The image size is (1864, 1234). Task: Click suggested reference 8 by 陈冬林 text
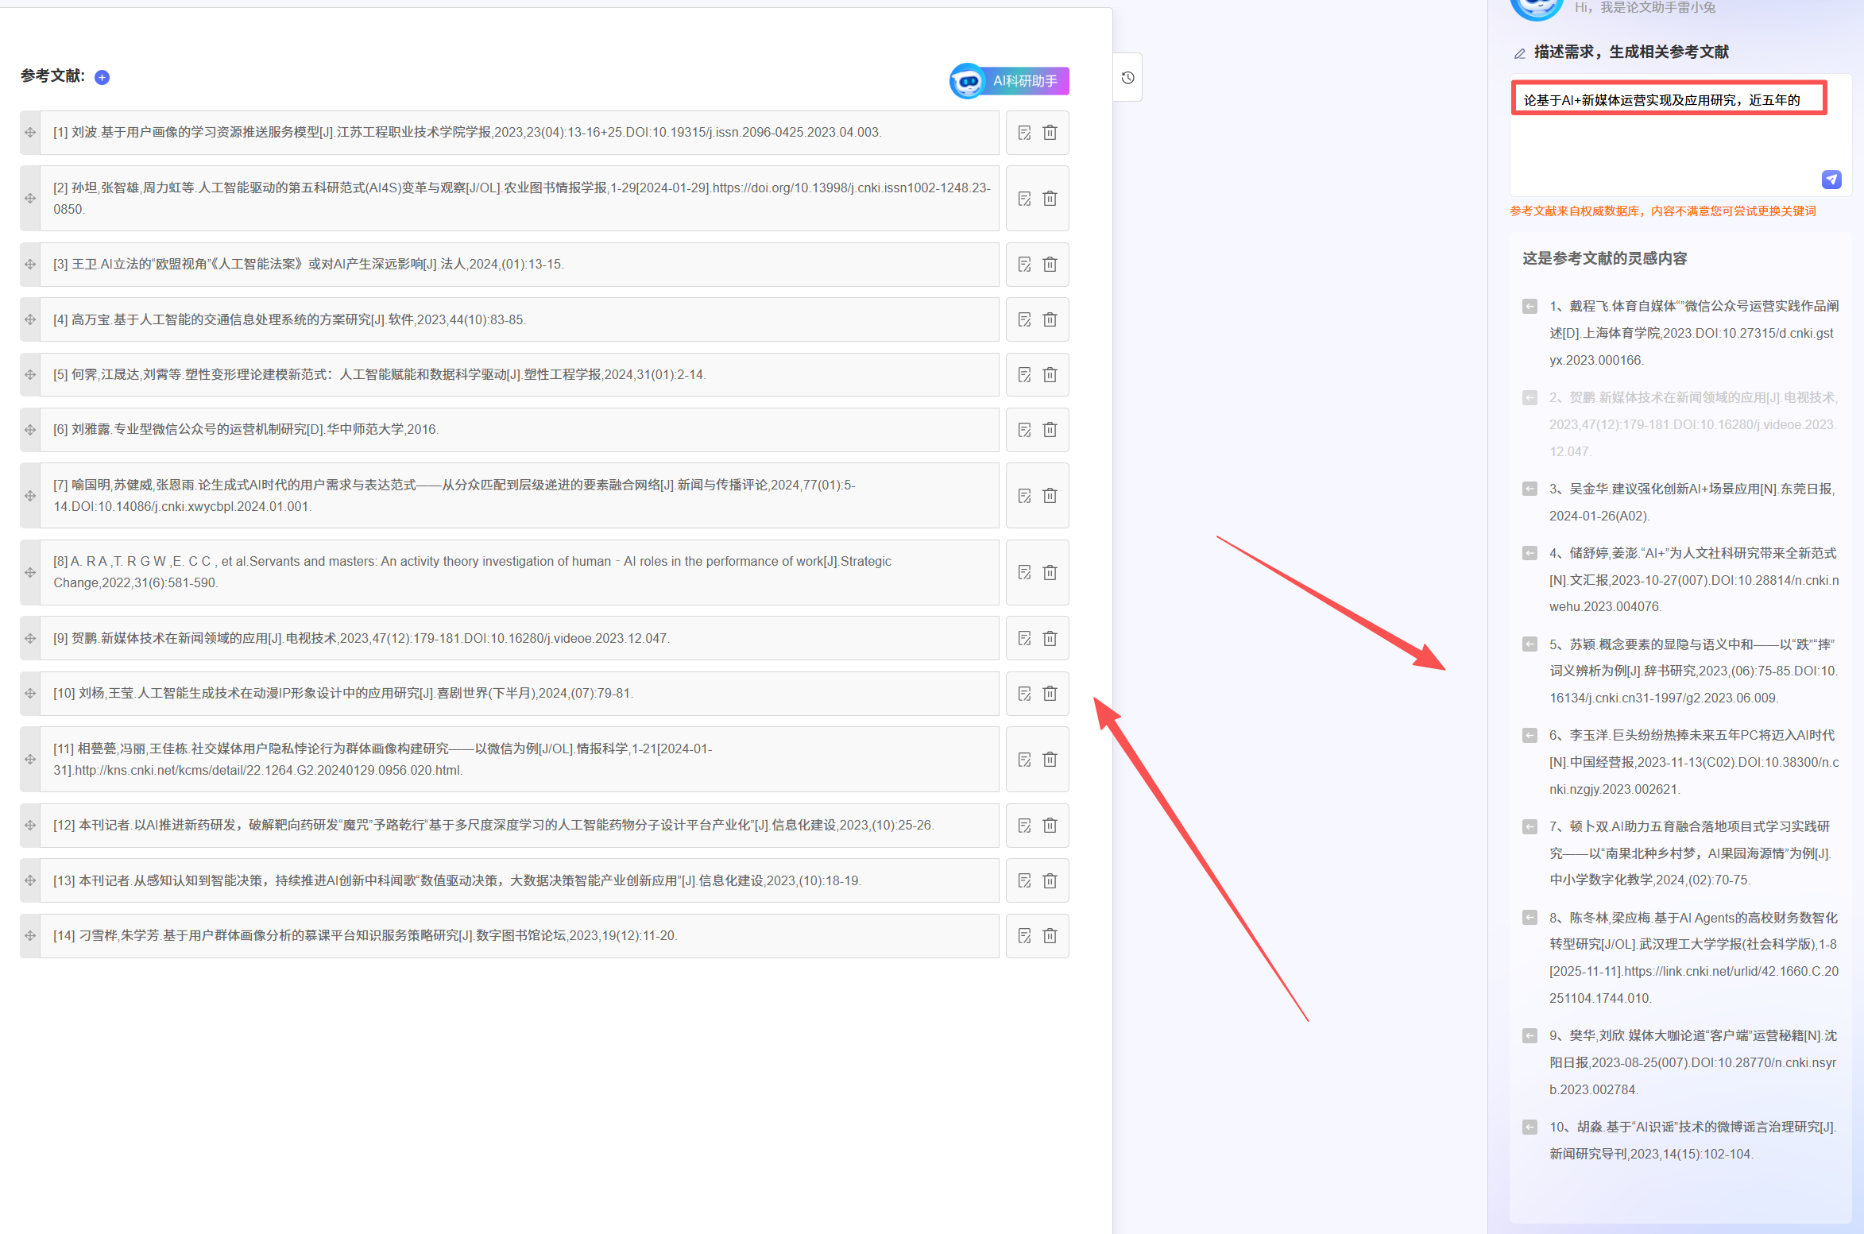(1692, 957)
